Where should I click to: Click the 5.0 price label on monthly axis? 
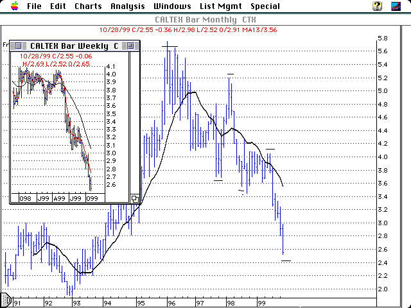[x=383, y=91]
